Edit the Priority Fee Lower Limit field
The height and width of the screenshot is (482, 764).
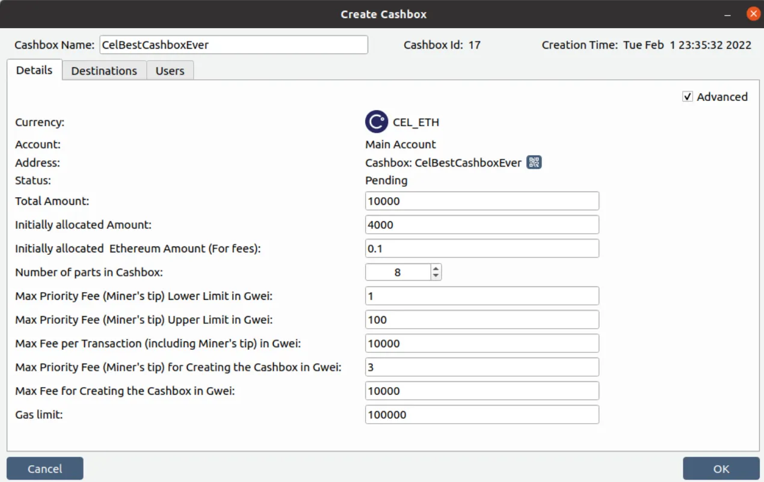(482, 296)
